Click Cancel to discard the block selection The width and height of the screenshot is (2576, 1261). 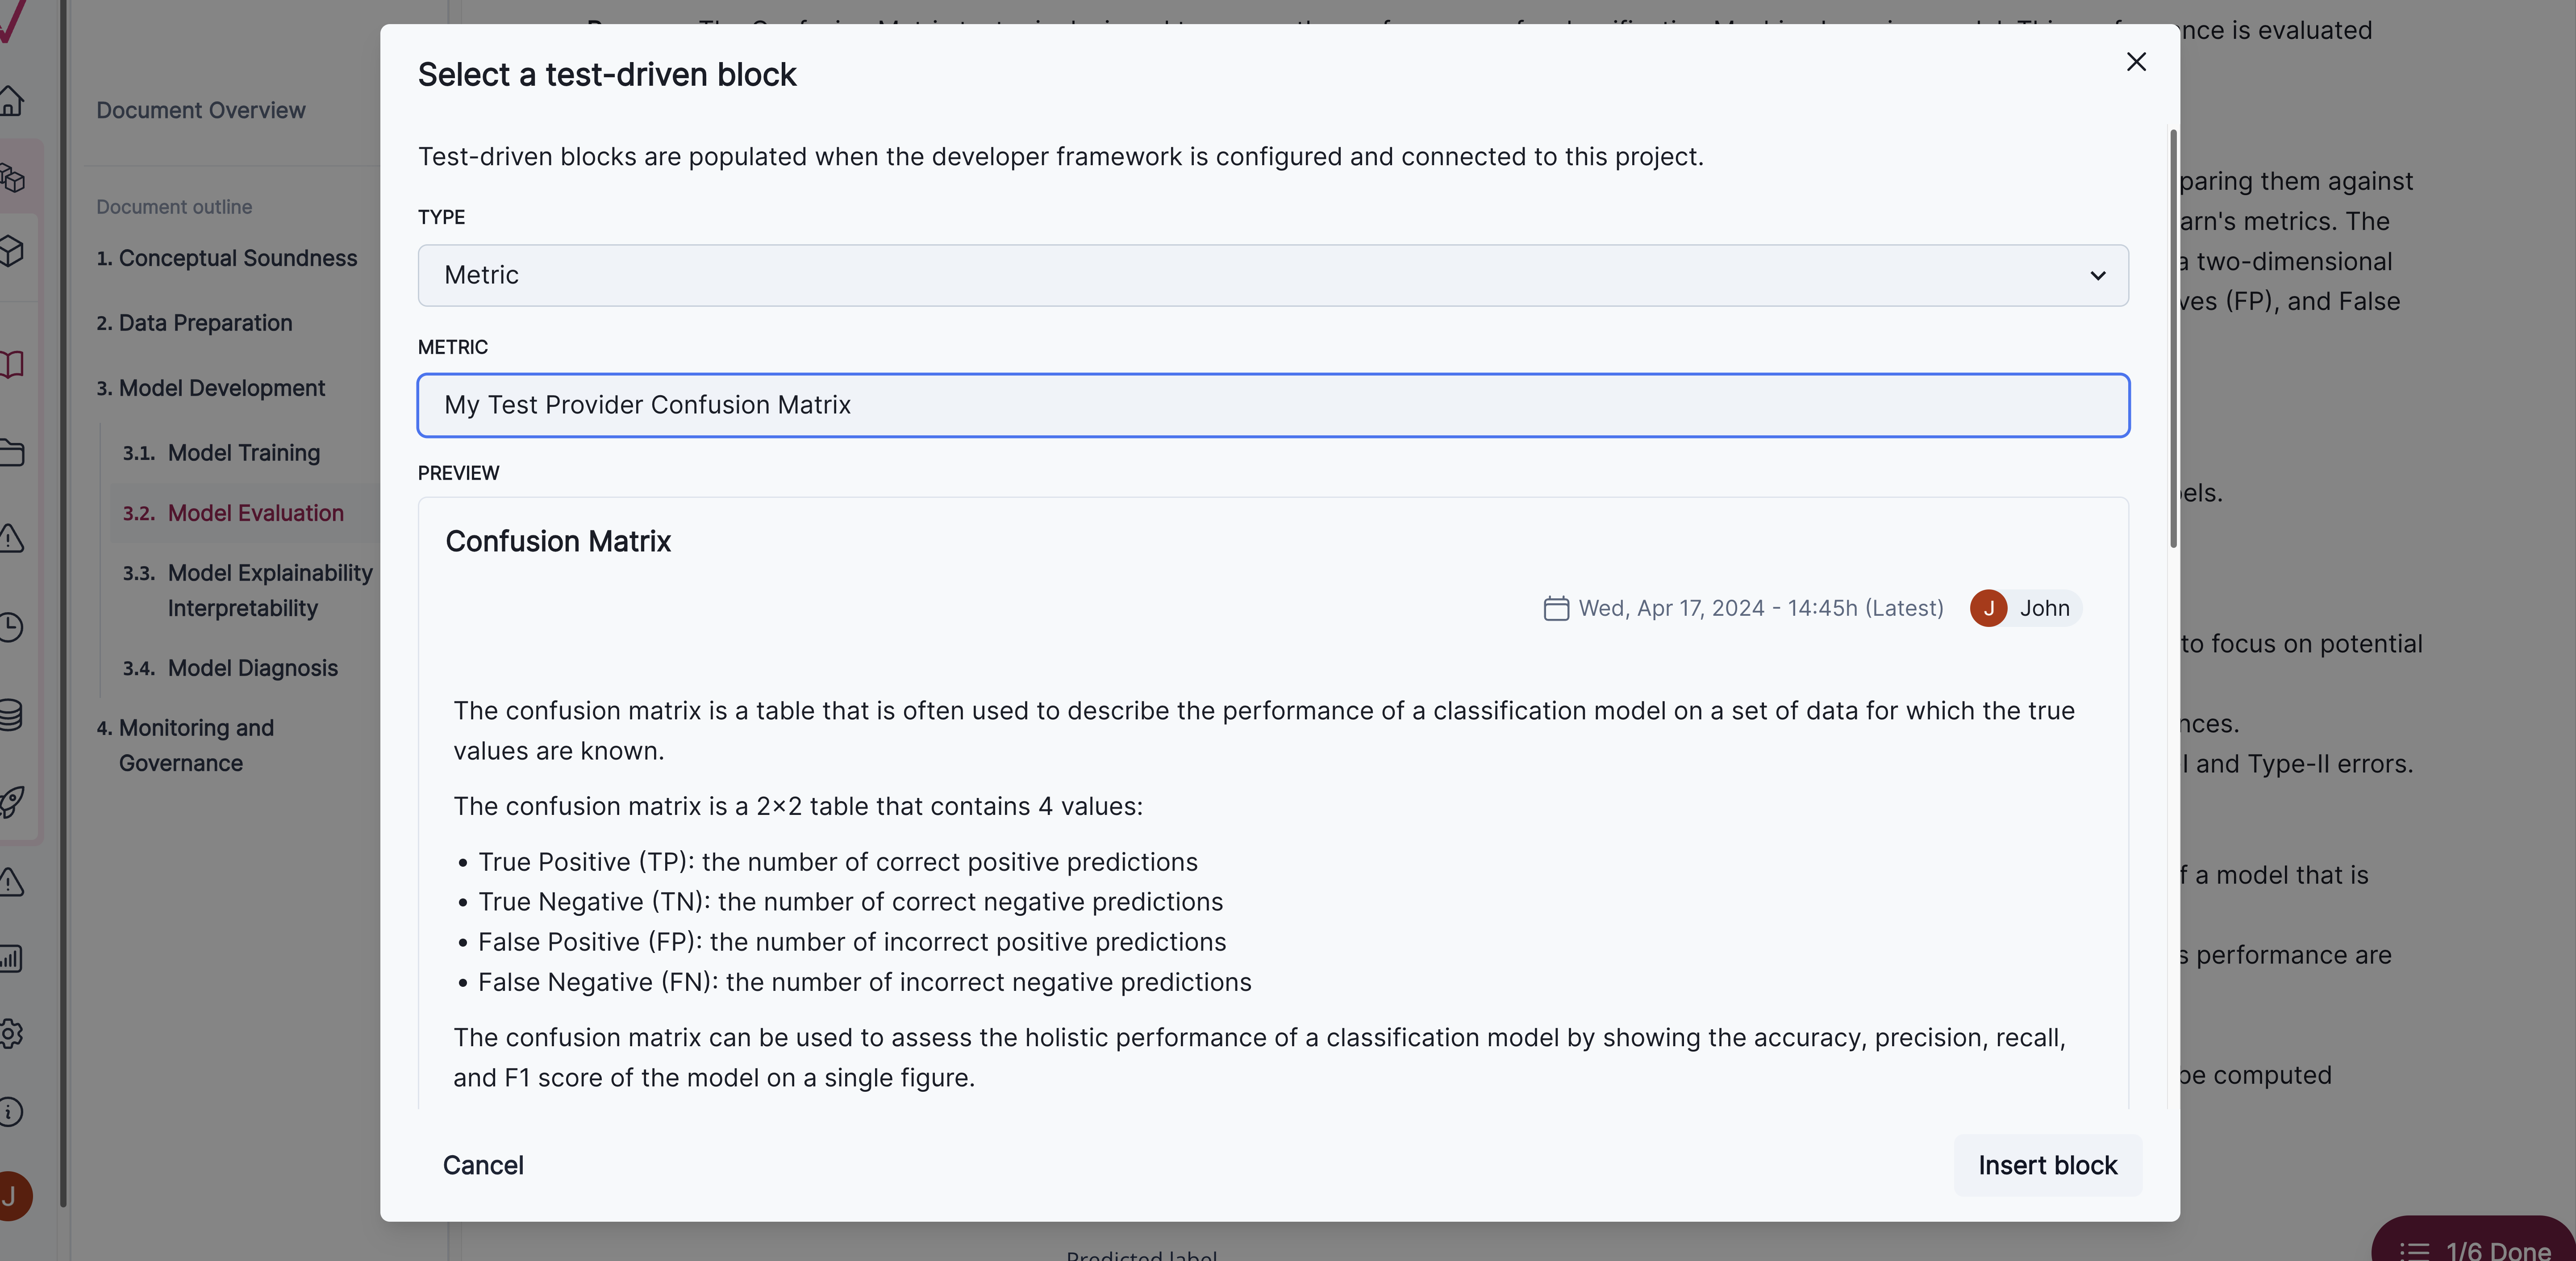pos(483,1165)
